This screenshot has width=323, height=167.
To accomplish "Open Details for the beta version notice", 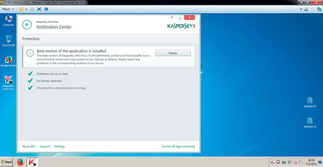I will (x=173, y=53).
